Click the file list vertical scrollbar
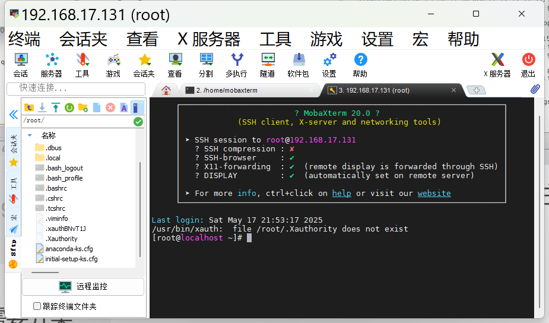The height and width of the screenshot is (323, 549). 140,209
